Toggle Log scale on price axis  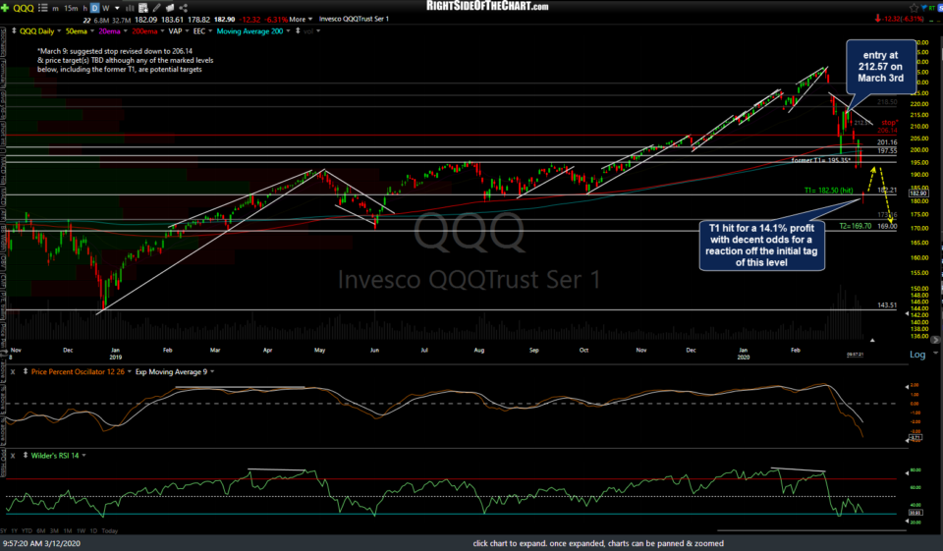tap(917, 355)
